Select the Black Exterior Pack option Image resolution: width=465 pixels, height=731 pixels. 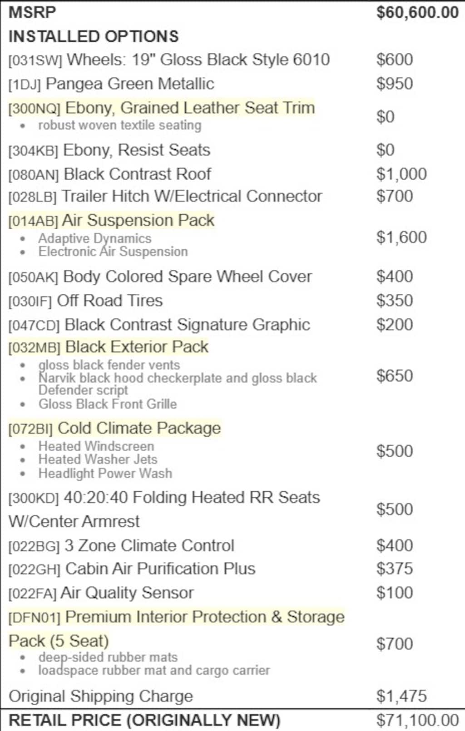coord(136,347)
